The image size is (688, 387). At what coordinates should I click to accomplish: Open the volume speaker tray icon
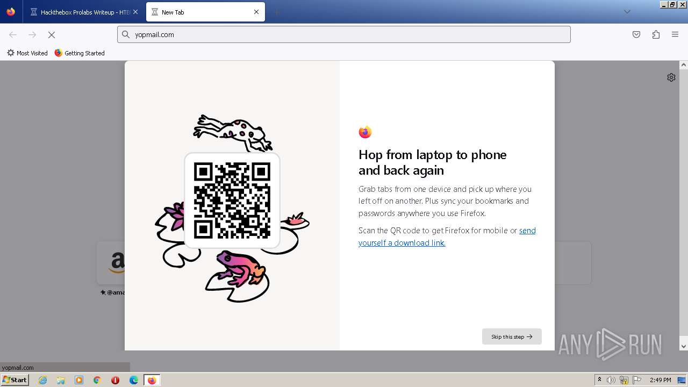[611, 380]
